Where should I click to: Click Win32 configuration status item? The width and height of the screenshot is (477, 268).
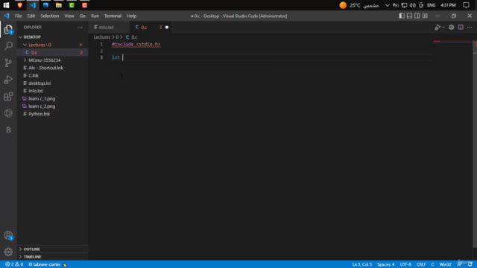click(446, 264)
